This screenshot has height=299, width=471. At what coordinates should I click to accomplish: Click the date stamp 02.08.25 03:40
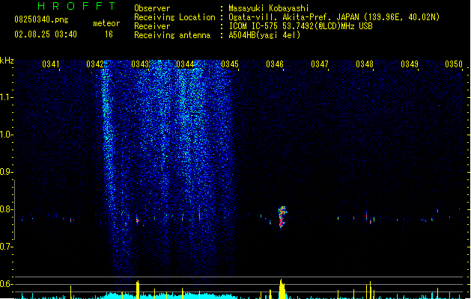click(46, 34)
